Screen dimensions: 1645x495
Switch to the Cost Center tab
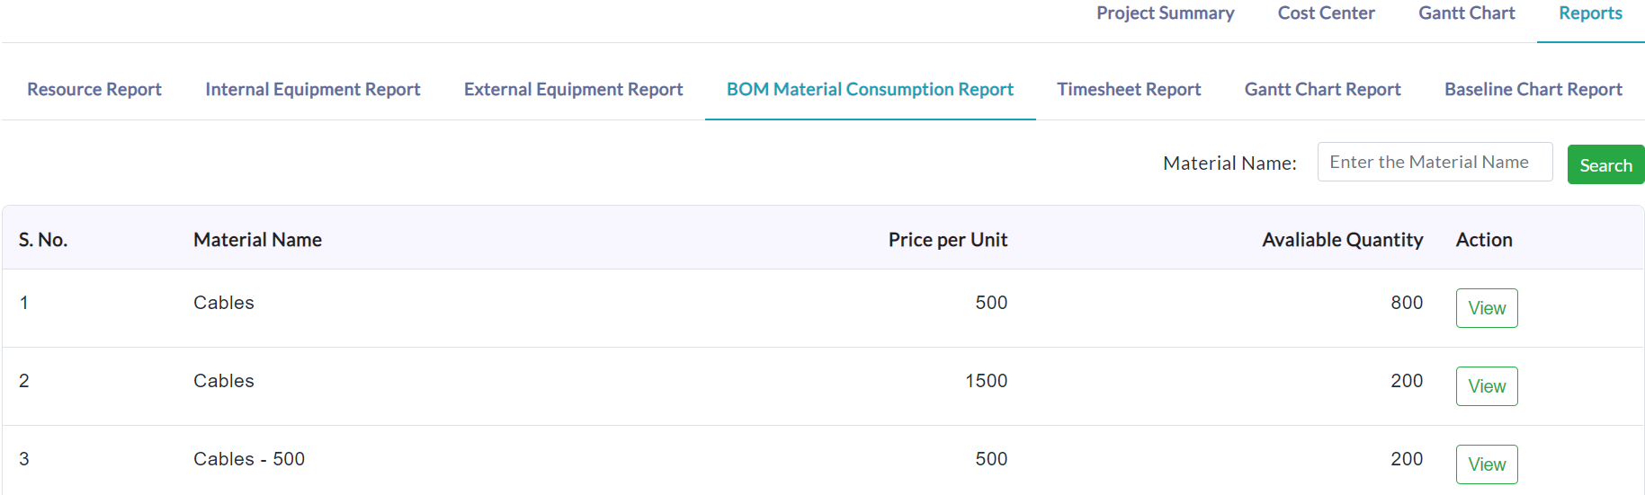tap(1326, 13)
